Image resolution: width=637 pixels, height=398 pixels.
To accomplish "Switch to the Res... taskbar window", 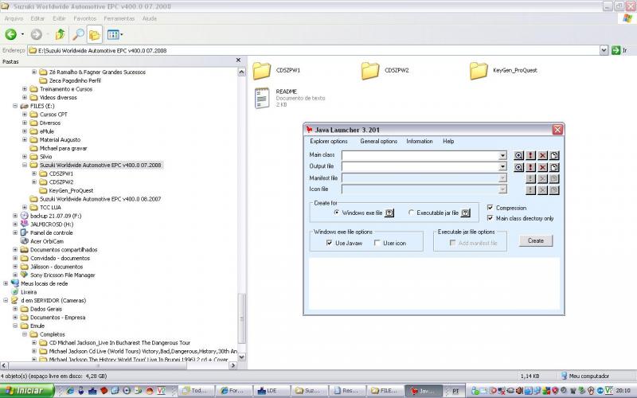I will pyautogui.click(x=347, y=391).
